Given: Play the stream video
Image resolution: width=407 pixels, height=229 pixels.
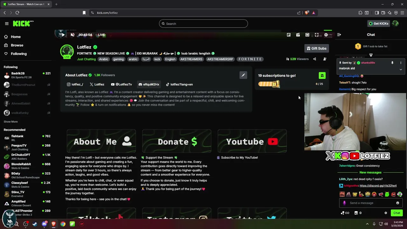Looking at the screenshot, I should coord(63,35).
